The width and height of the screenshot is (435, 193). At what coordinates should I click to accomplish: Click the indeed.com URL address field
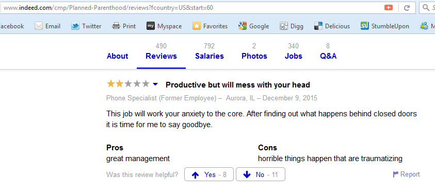[191, 8]
